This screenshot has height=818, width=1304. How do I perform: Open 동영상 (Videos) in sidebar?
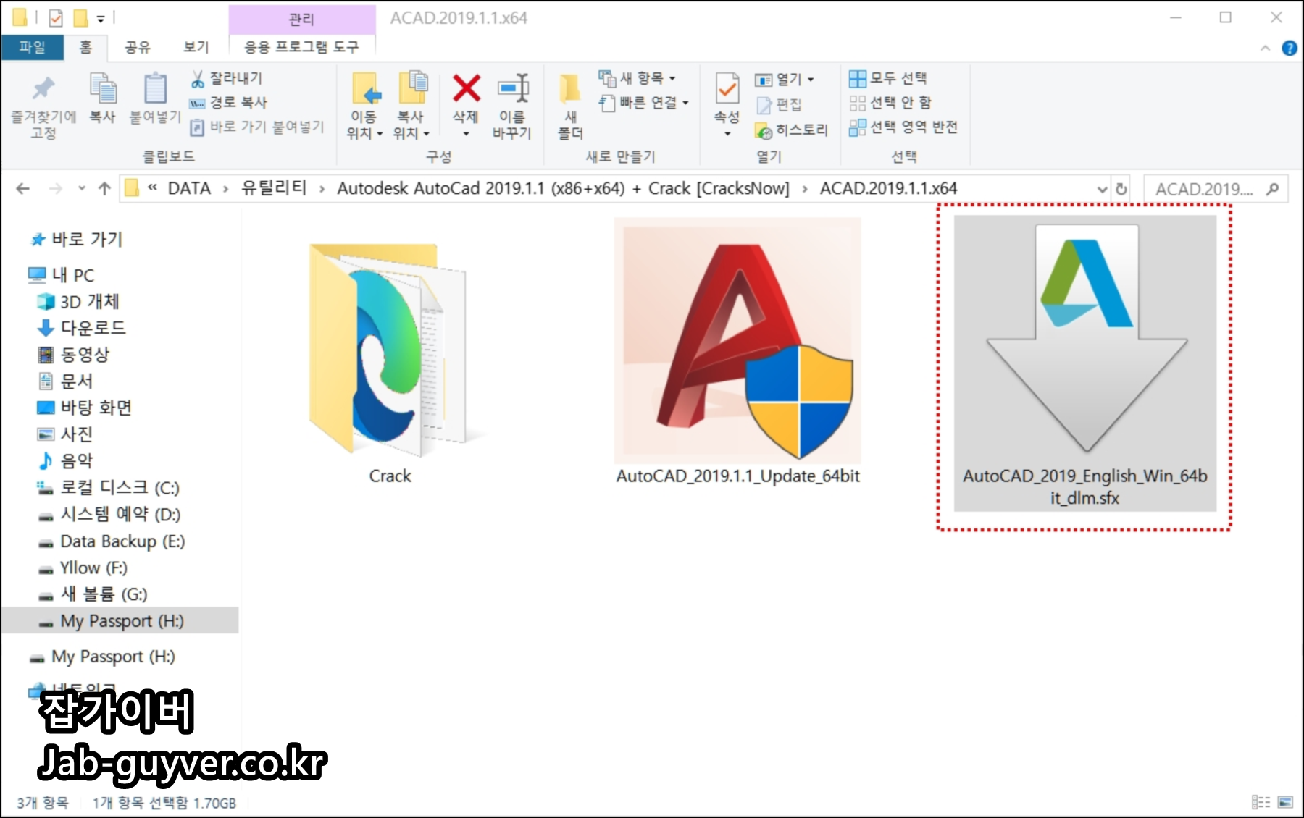coord(74,355)
